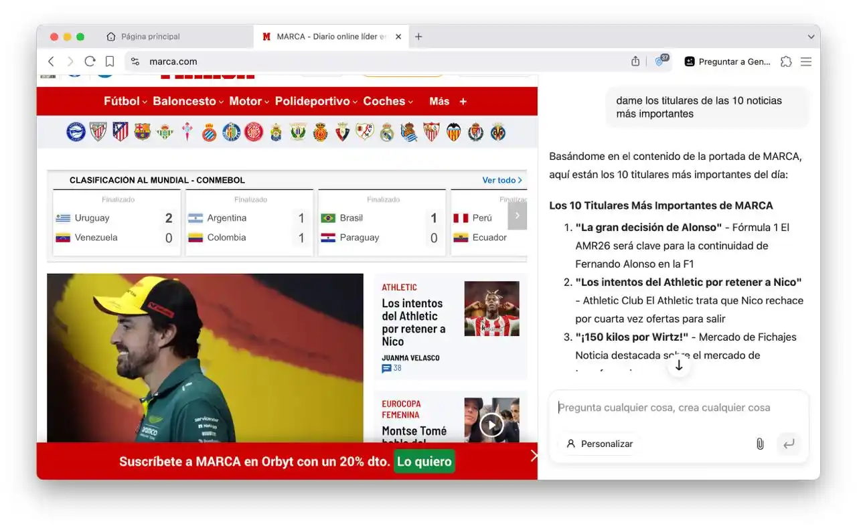Open the Celta de Vigo crest

point(187,131)
